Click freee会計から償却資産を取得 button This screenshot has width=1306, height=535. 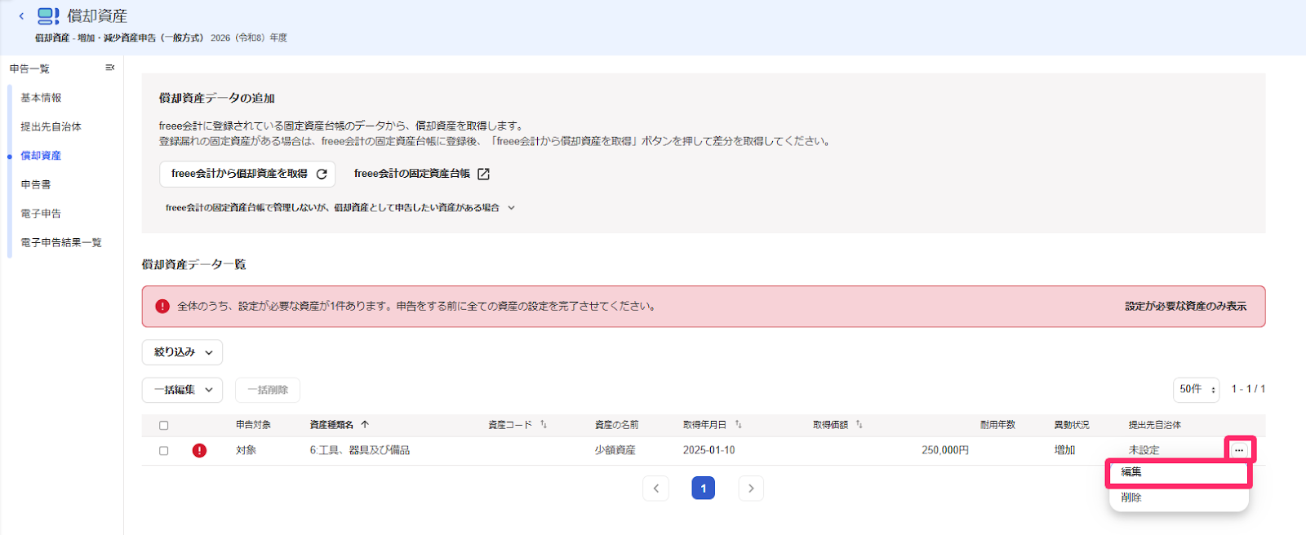click(247, 174)
